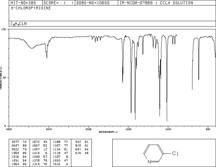
Task: Click the 2000 label on the wavenumber axis
Action: pos(89,129)
